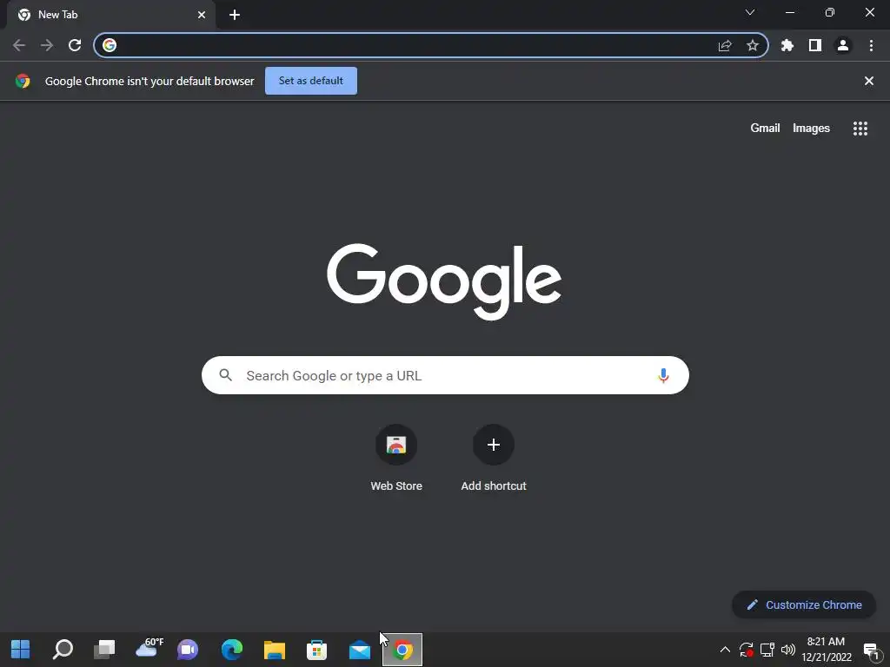Viewport: 890px width, 667px height.
Task: Open the Mail app from the taskbar
Action: [360, 650]
